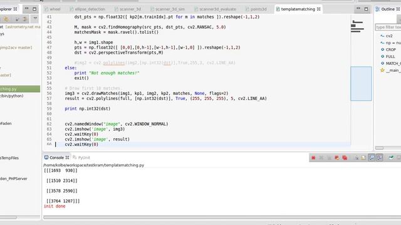The width and height of the screenshot is (401, 225).
Task: Click line 62 cv2.namedWindow statement
Action: [117, 124]
